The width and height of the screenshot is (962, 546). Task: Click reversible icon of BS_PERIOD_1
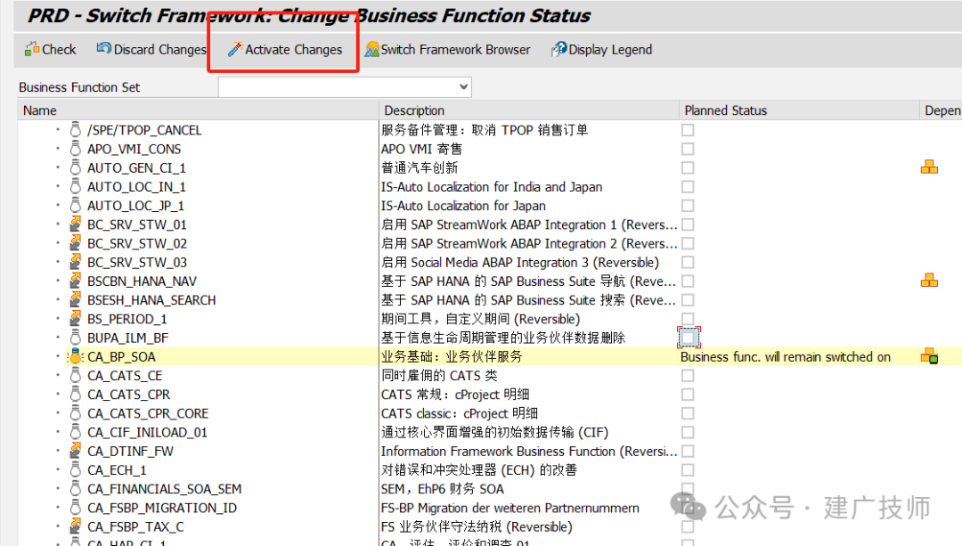click(x=75, y=319)
